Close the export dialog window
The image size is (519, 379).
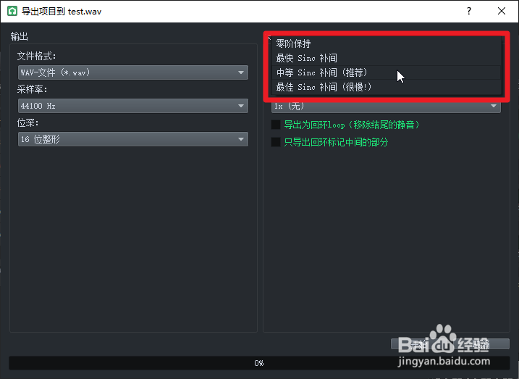coord(502,12)
